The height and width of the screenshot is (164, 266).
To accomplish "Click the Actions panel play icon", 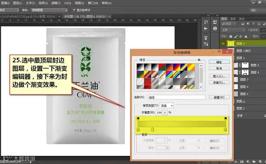I will coord(206,28).
